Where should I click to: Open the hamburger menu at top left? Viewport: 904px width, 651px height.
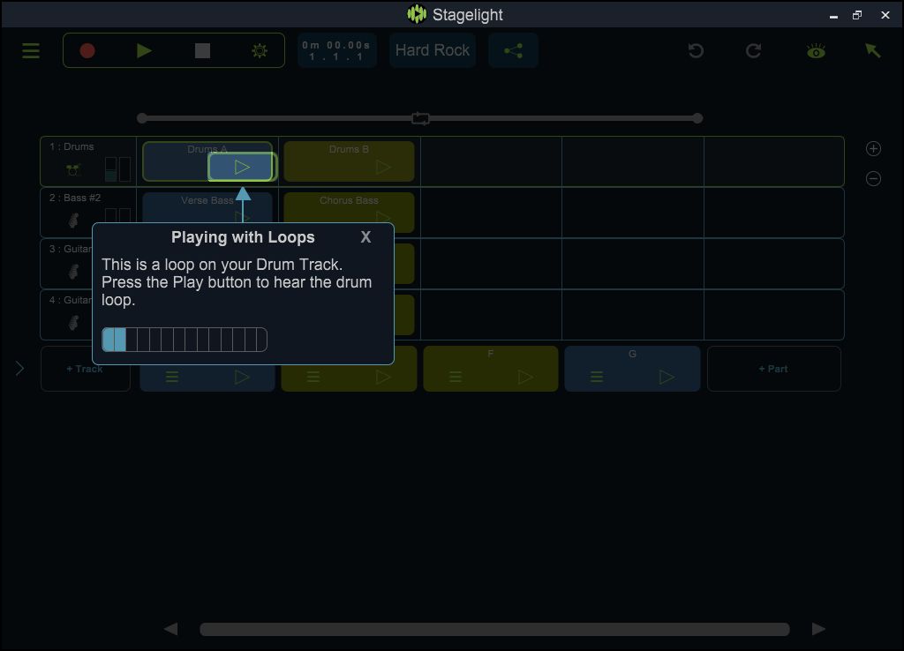click(x=30, y=50)
